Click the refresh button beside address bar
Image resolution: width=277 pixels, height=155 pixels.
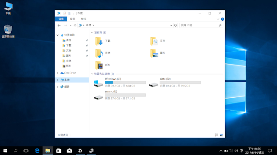point(175,25)
